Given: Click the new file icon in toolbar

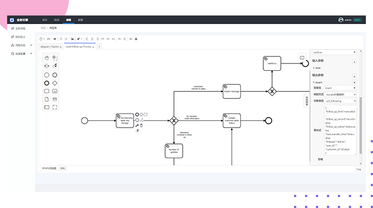Looking at the screenshot, I should coord(41,39).
